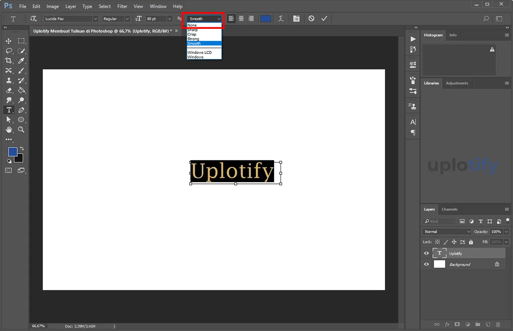Create a new layer
Screen dimensions: 513x331
point(488,324)
